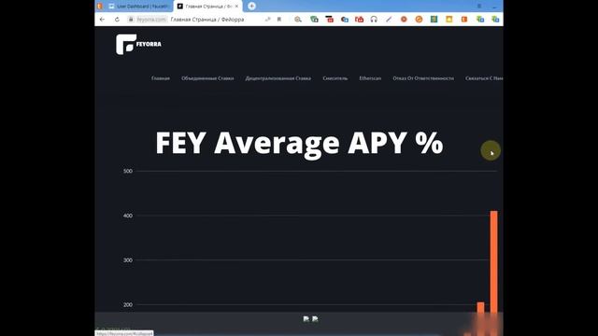Image resolution: width=598 pixels, height=336 pixels.
Task: Click the magnifier extension icon
Action: 298,20
